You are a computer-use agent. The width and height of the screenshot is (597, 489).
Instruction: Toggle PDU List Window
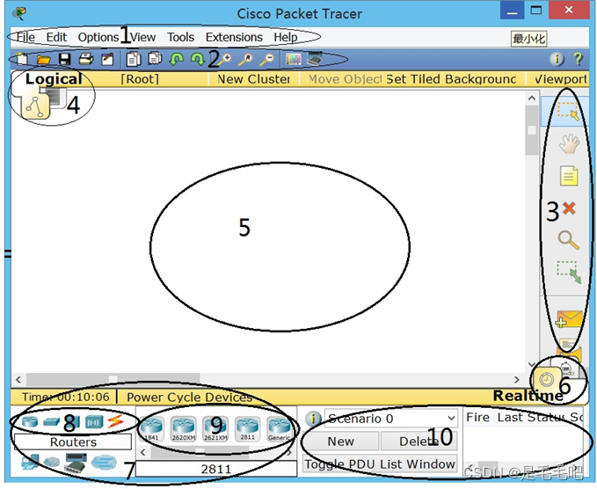380,463
